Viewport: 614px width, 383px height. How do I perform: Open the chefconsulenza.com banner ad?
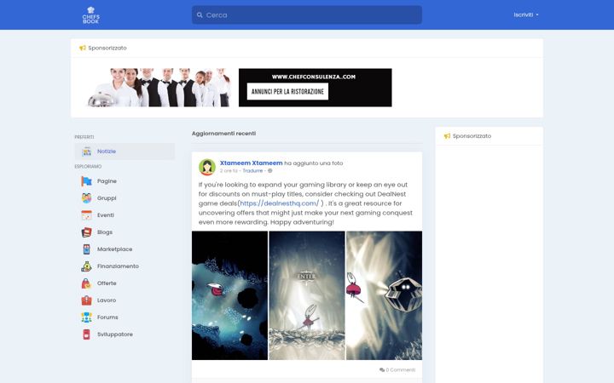click(x=316, y=88)
